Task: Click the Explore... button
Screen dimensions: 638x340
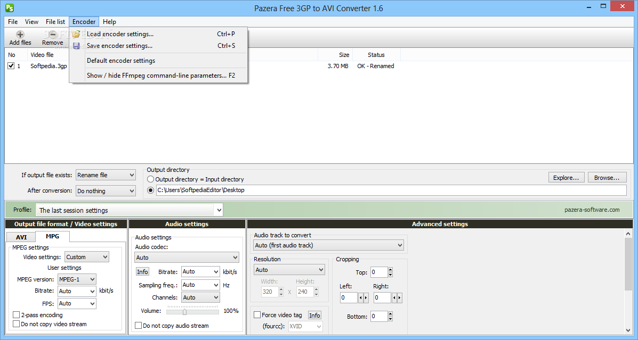Action: [566, 178]
